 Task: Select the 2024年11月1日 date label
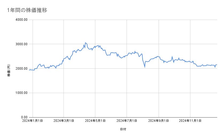(x=190, y=121)
